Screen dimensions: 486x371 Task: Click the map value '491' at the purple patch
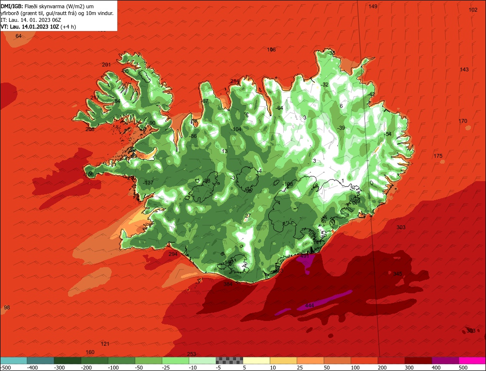305,256
